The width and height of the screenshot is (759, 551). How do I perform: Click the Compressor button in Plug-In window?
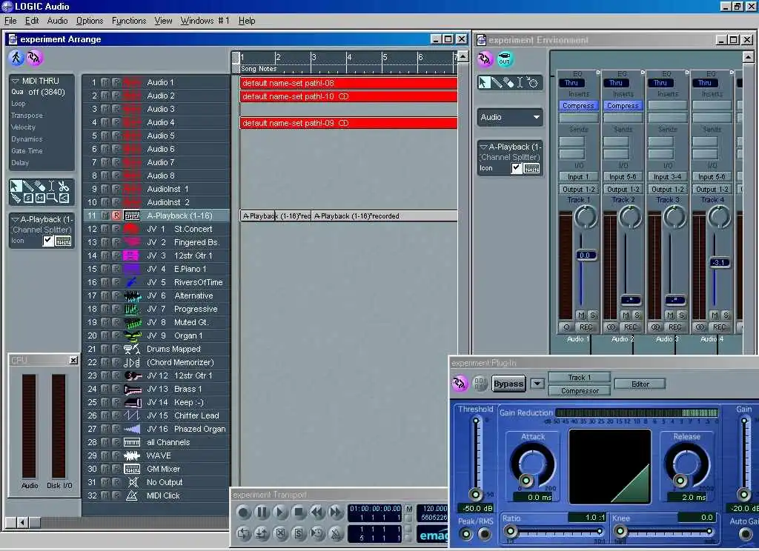point(580,390)
